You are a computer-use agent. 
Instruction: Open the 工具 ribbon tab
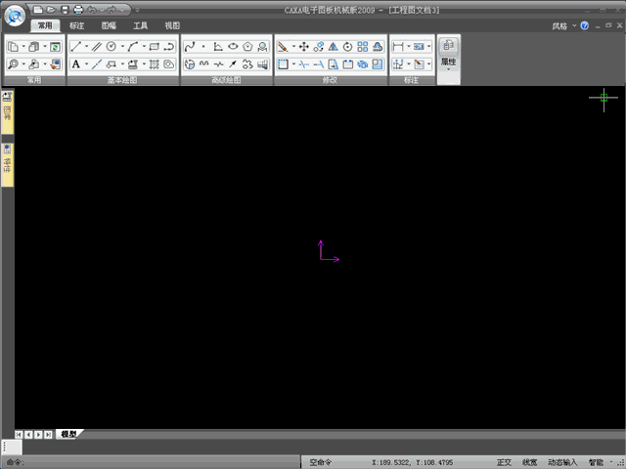pyautogui.click(x=140, y=26)
